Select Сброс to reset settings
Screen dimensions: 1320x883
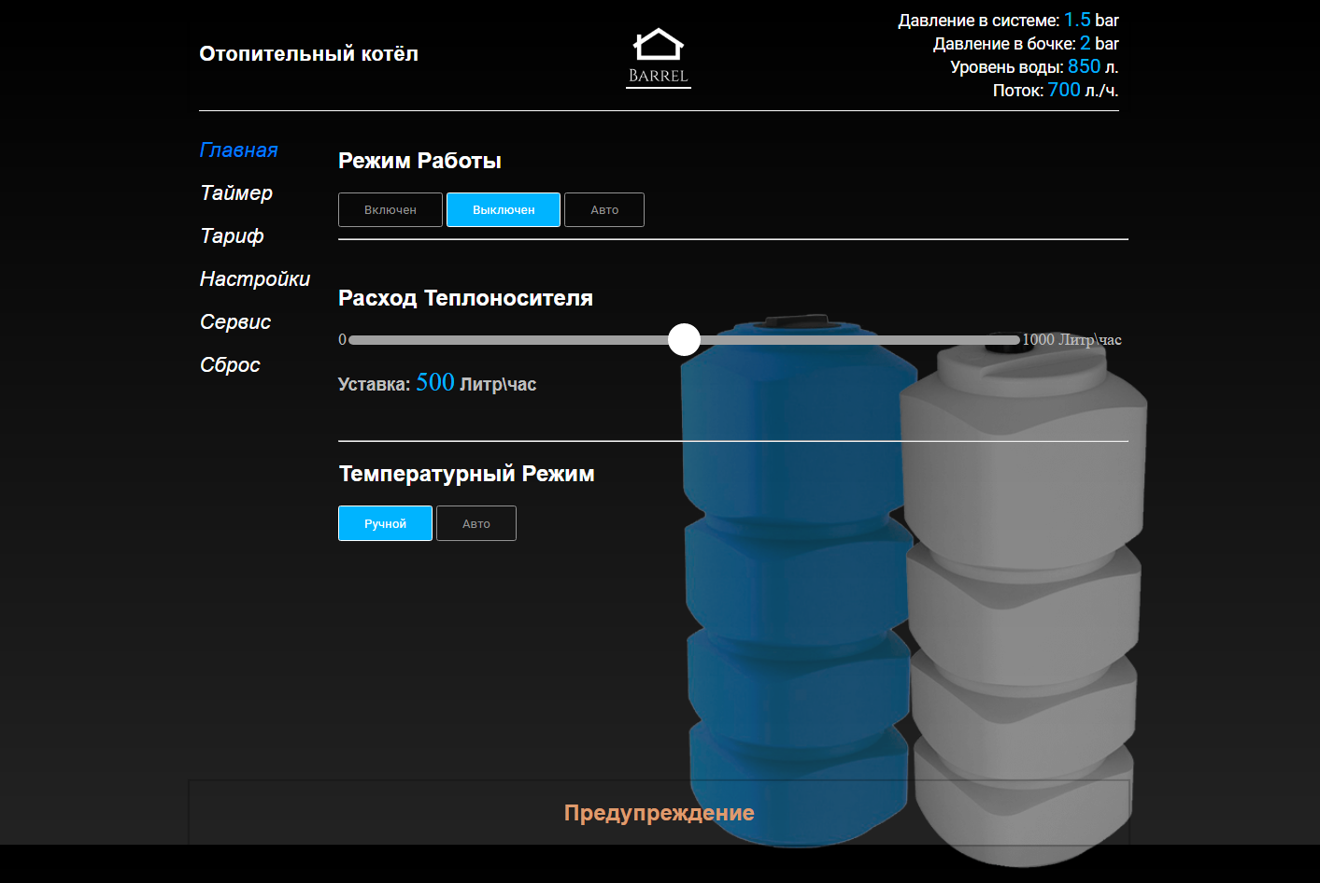pos(230,364)
